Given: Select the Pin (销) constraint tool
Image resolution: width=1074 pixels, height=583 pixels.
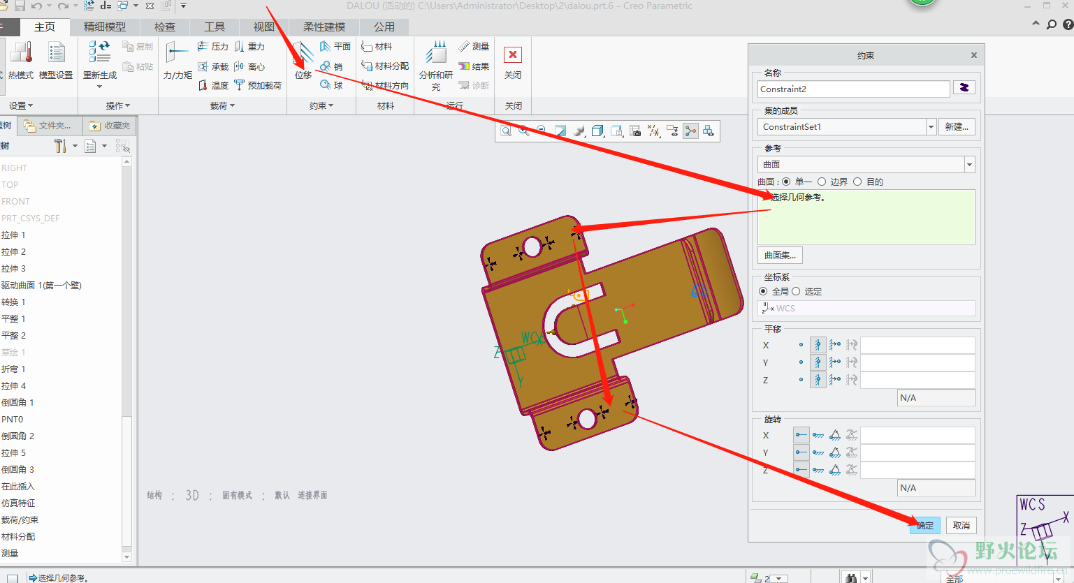Looking at the screenshot, I should click(x=331, y=66).
